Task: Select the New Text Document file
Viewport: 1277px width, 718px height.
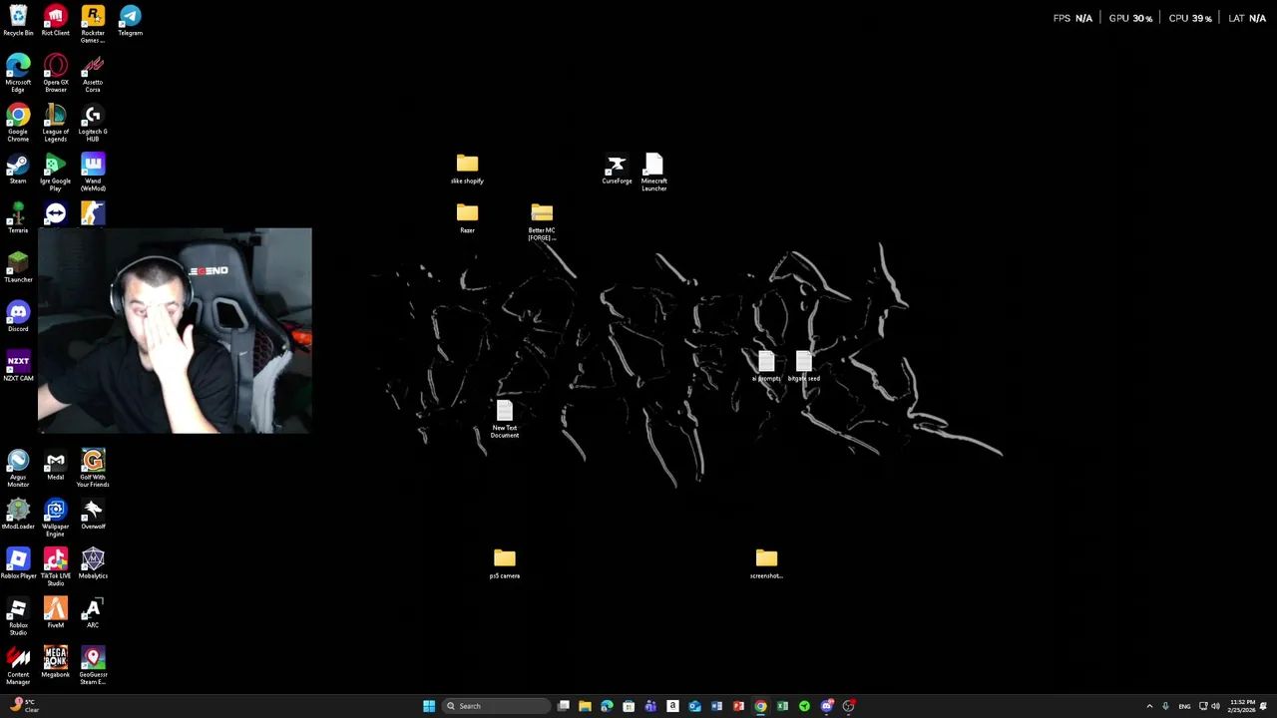Action: [504, 419]
